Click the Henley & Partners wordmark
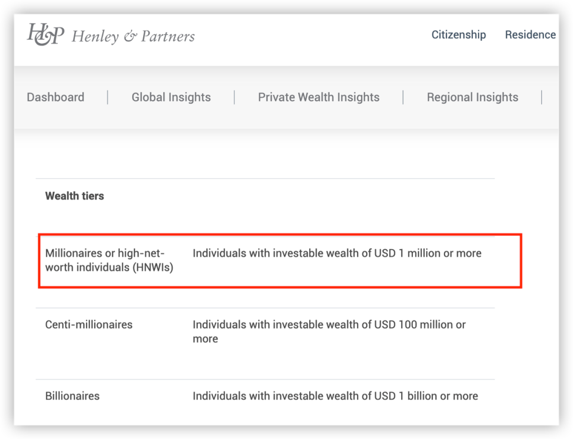Image resolution: width=573 pixels, height=439 pixels. point(133,36)
